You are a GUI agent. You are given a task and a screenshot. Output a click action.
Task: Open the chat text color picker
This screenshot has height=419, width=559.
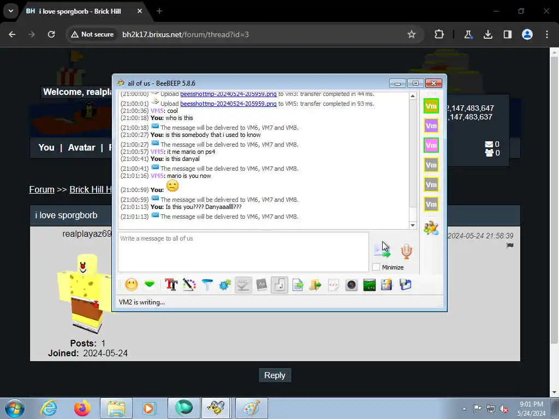coord(189,285)
